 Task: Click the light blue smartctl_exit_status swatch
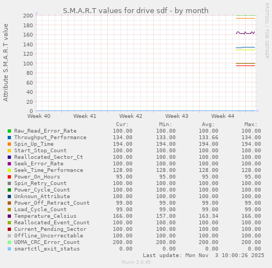9,249
